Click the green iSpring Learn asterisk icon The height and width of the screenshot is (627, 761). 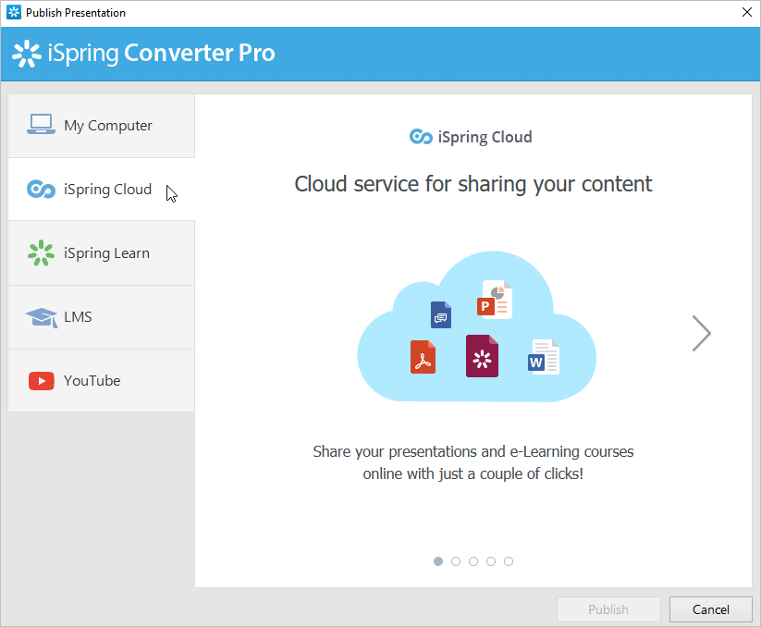(41, 252)
